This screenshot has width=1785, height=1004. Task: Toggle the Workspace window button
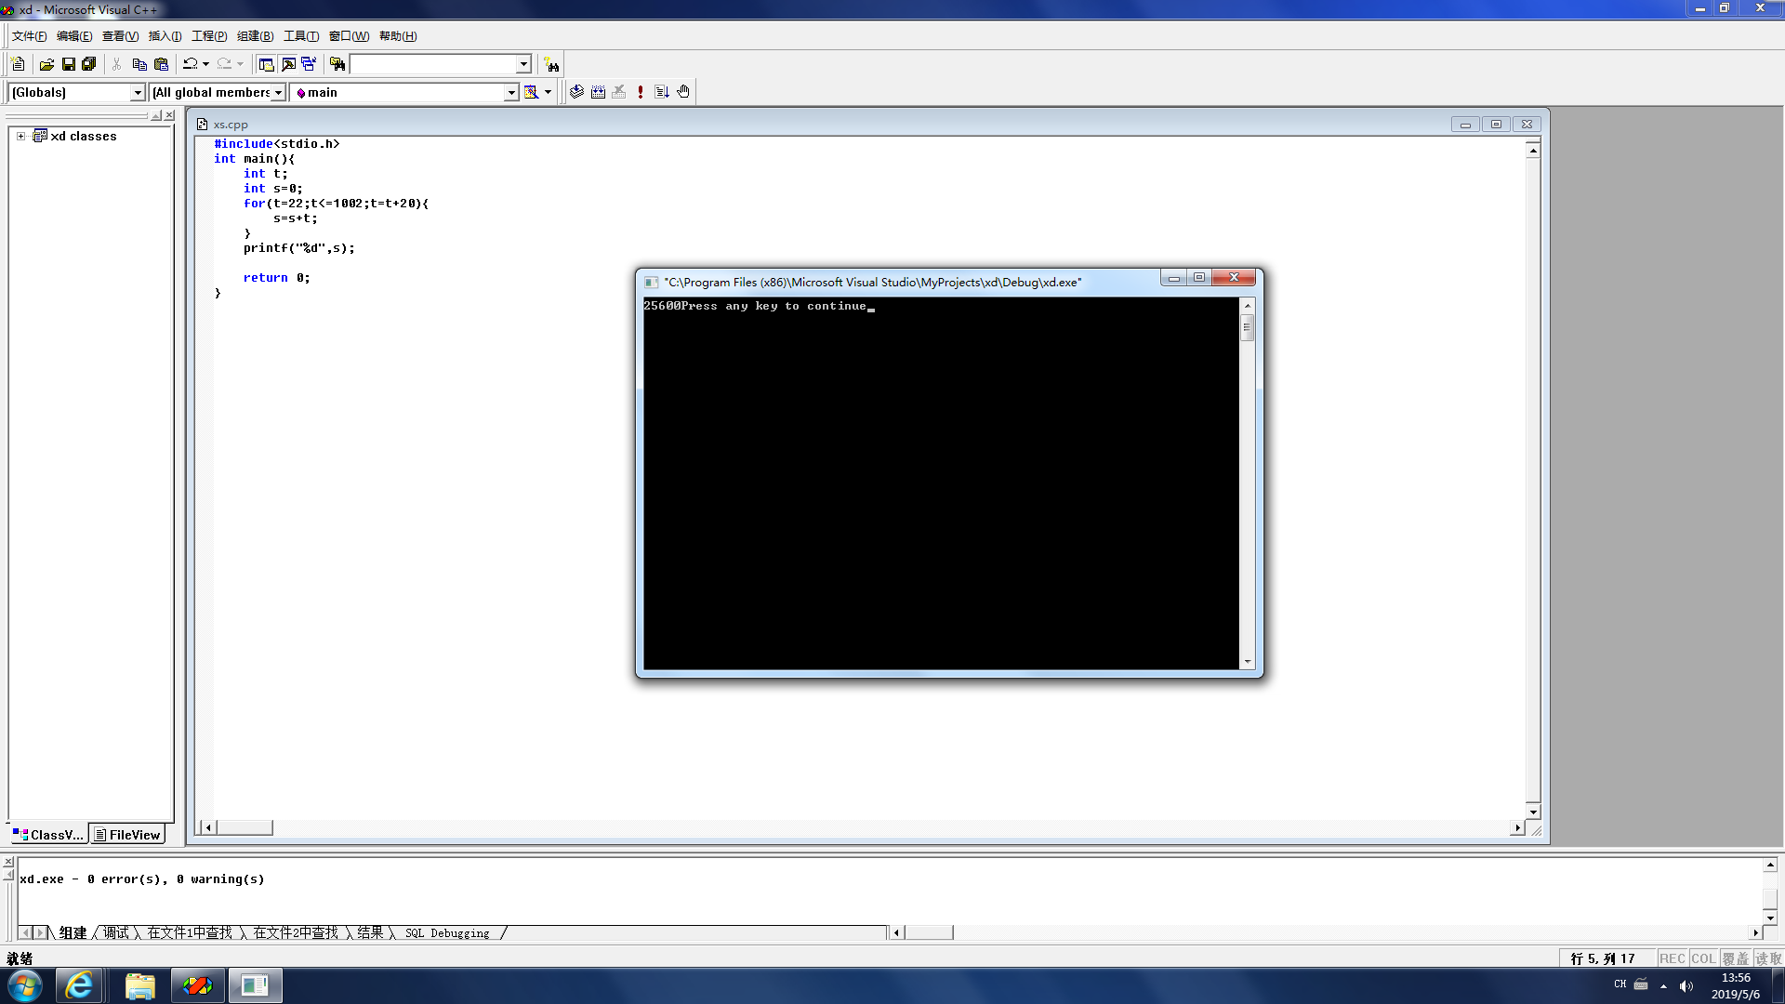[x=266, y=64]
